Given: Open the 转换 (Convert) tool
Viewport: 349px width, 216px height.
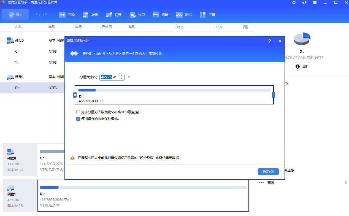Looking at the screenshot, I should tap(90, 15).
